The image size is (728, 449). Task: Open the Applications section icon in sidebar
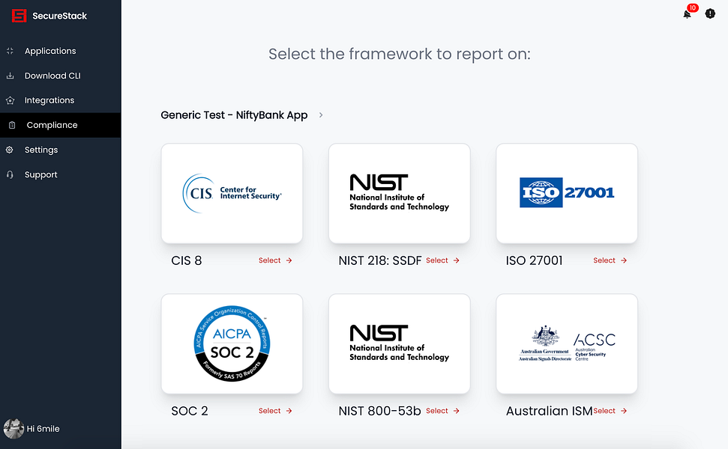pos(11,51)
